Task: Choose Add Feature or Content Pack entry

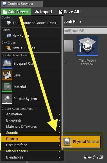Action: tap(31, 23)
